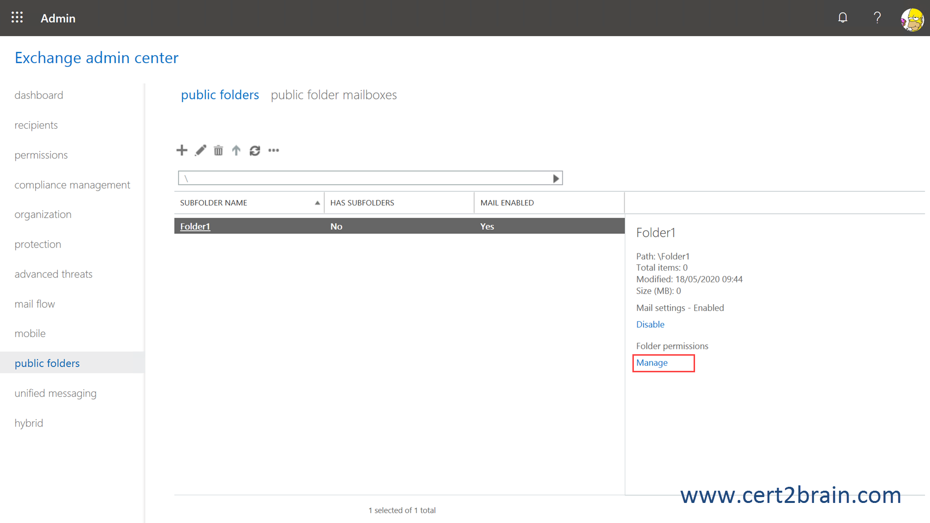Disable mail settings for Folder1
Screen dimensions: 930x523
pyautogui.click(x=650, y=324)
